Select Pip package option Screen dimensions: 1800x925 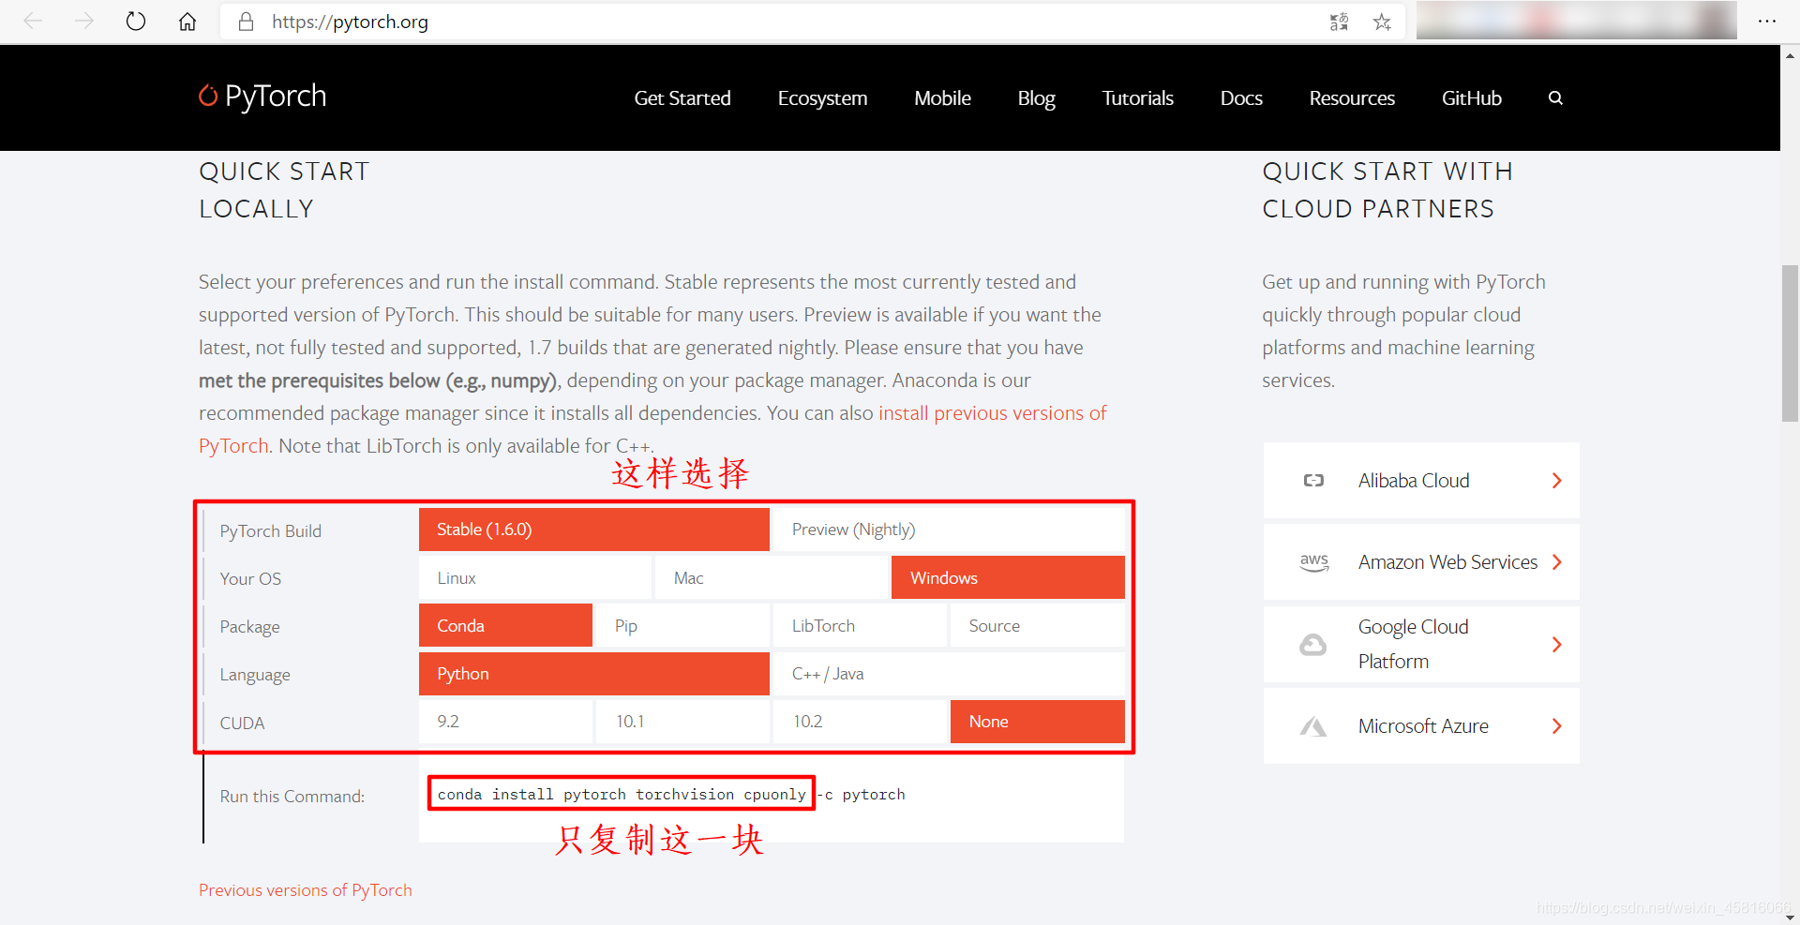pyautogui.click(x=682, y=625)
